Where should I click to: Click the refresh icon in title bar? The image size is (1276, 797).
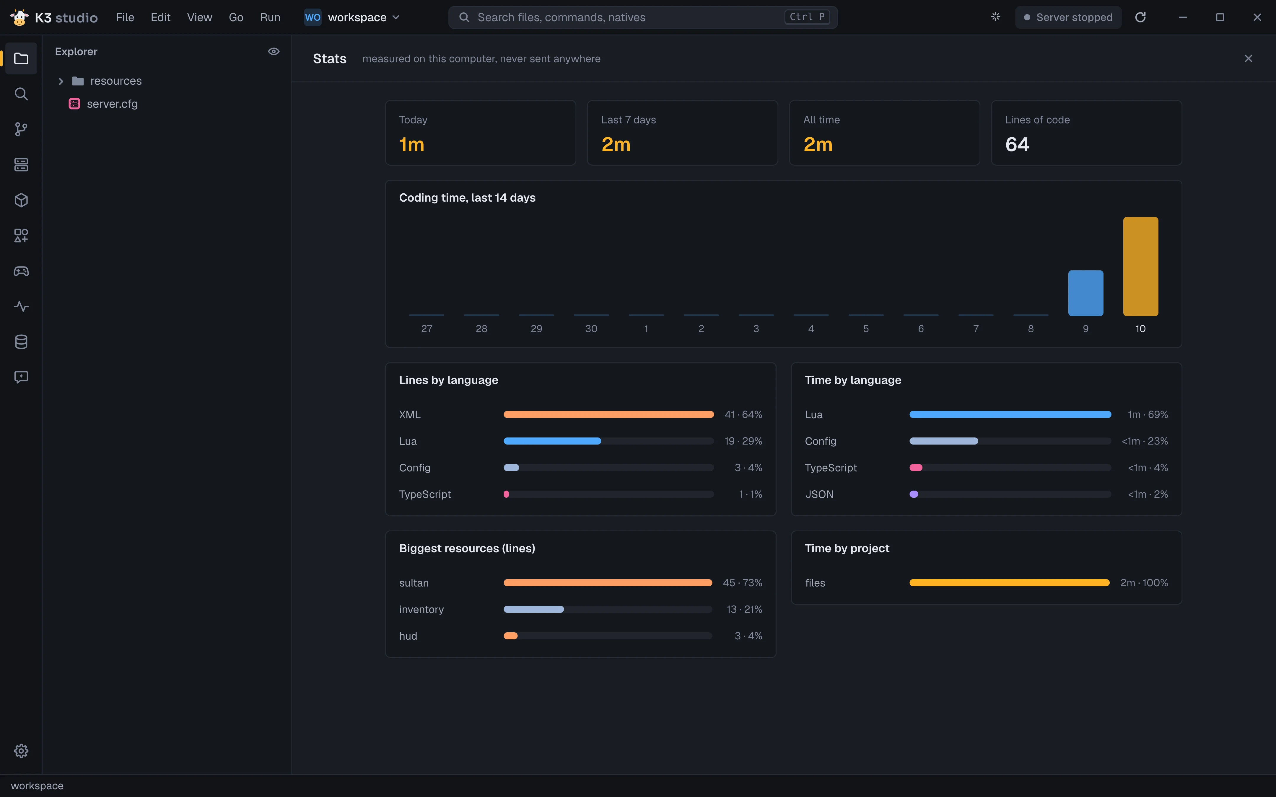[x=1140, y=17]
